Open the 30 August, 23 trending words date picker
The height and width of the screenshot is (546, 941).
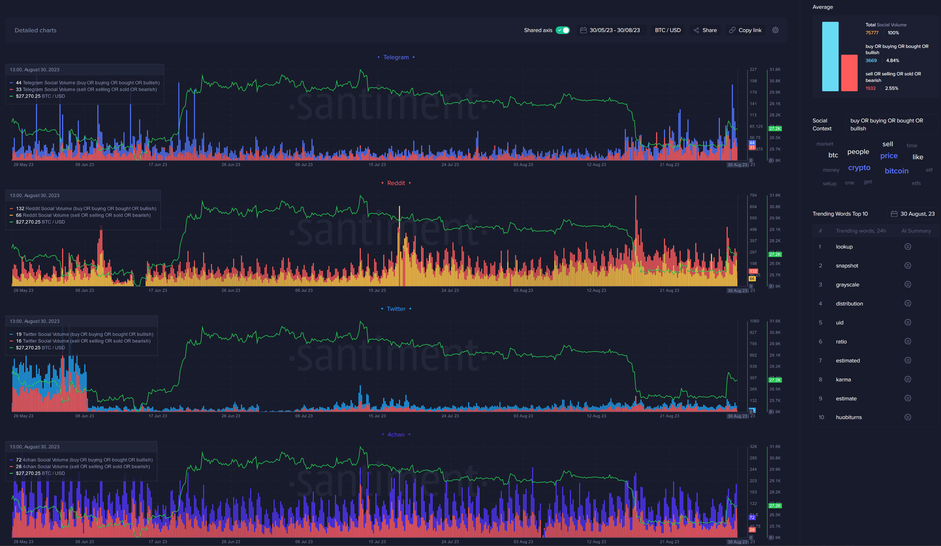(913, 214)
